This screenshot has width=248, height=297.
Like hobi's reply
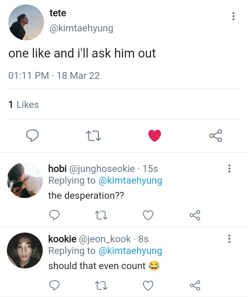point(148,215)
